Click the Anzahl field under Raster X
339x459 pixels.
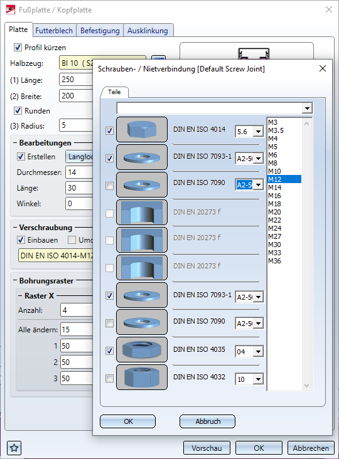coord(77,310)
